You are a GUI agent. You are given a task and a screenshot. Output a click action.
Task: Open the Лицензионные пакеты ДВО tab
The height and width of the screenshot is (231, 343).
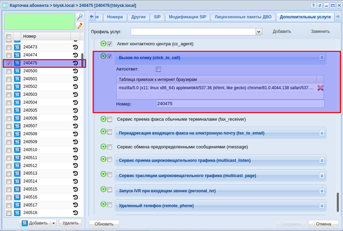click(243, 17)
